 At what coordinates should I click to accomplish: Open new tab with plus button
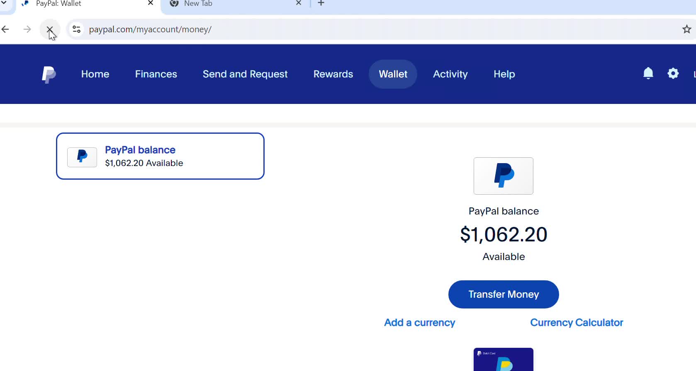tap(321, 3)
